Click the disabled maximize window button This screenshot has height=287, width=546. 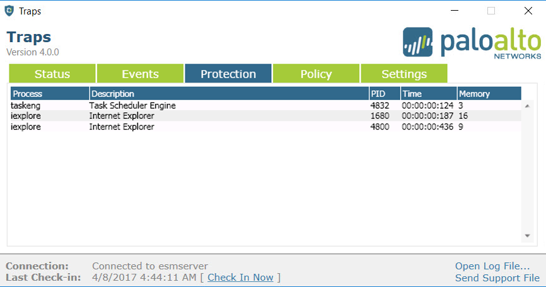click(491, 11)
